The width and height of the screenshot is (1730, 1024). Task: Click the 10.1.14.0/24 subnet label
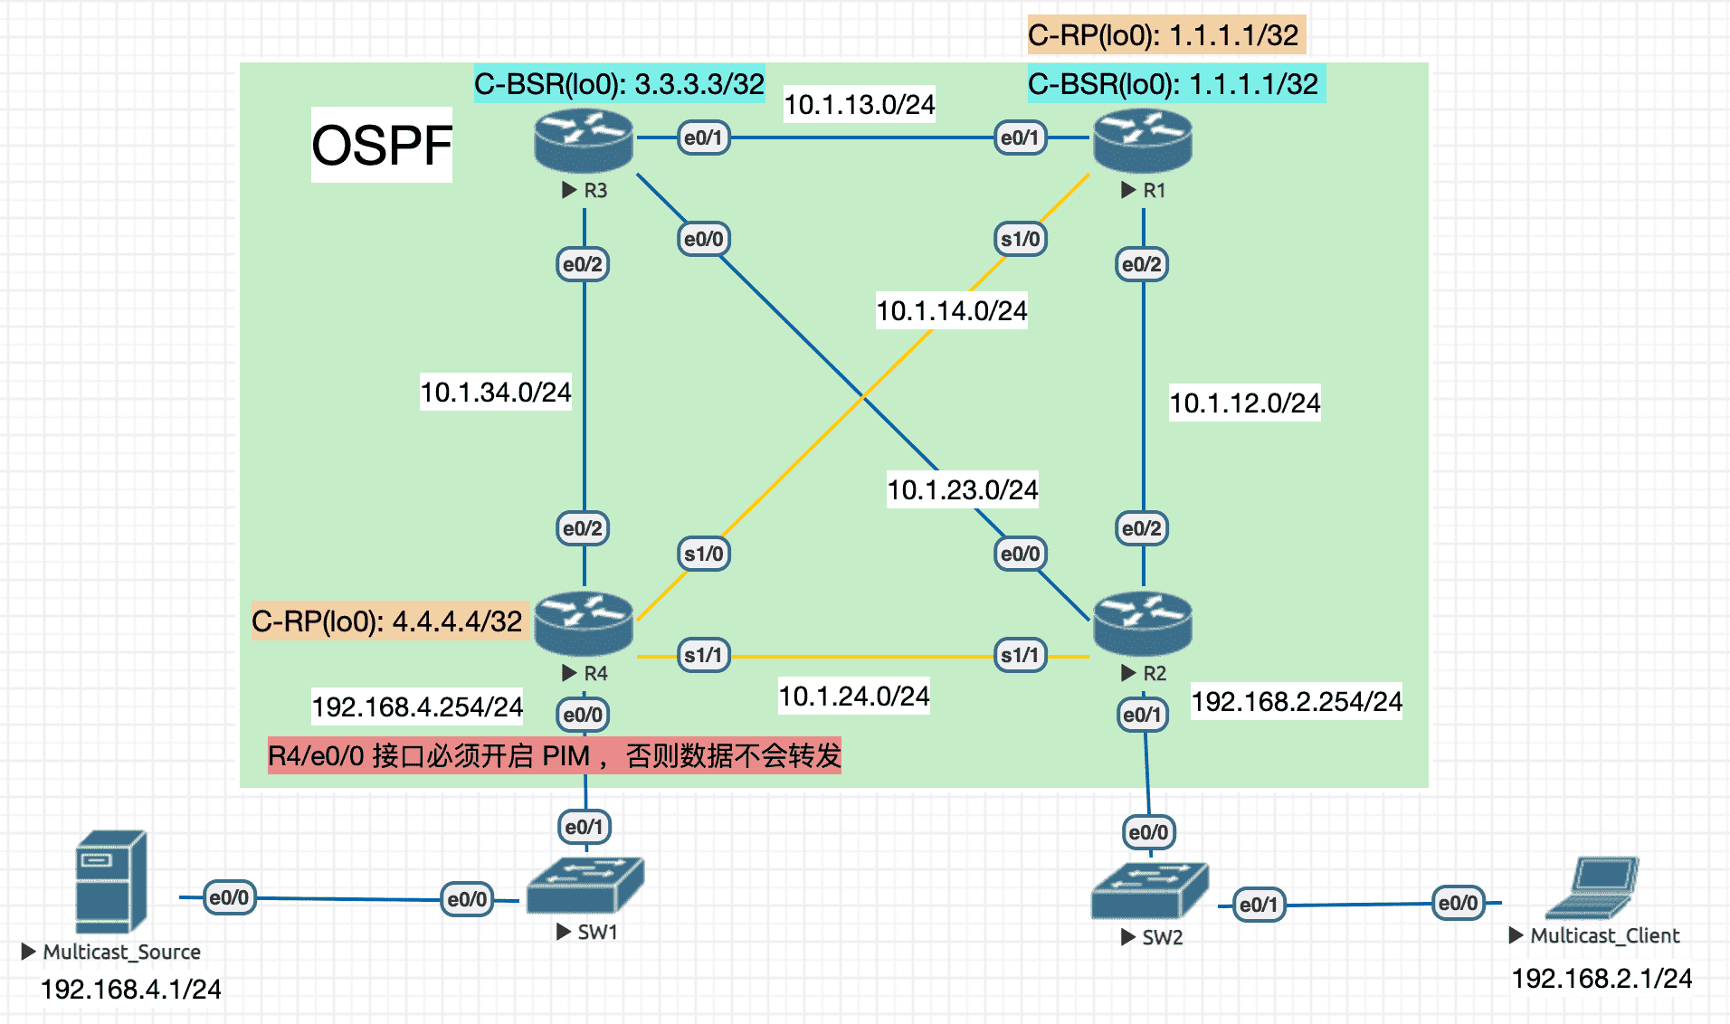(952, 310)
